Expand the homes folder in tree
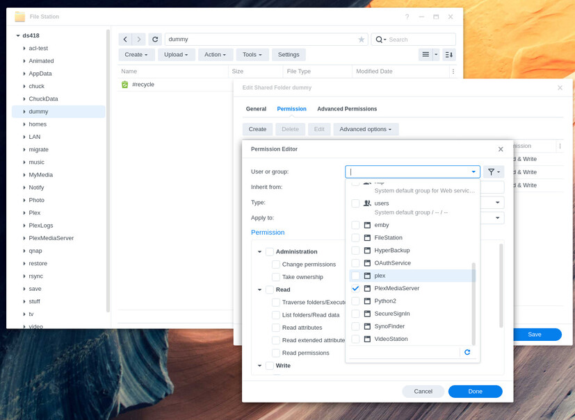 tap(24, 124)
